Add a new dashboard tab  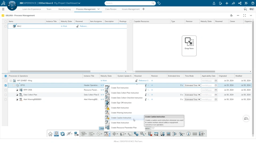point(143,9)
